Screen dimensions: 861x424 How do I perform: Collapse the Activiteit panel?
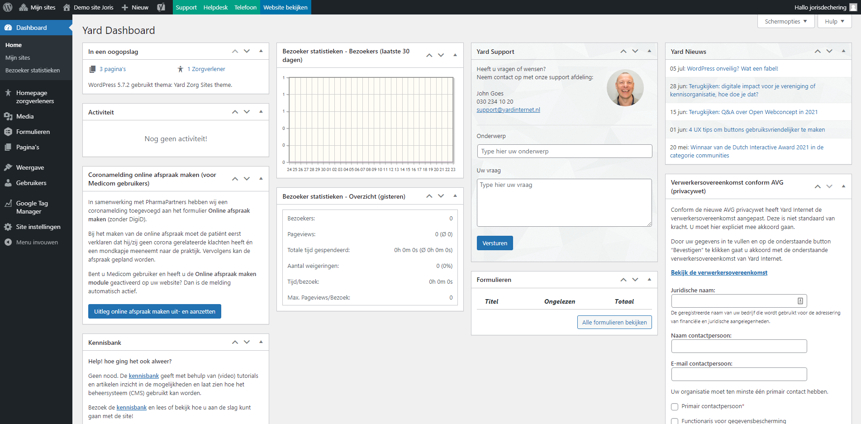[261, 112]
